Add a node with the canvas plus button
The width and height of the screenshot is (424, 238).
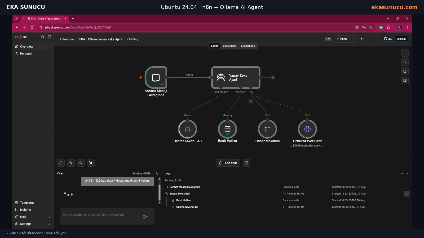[405, 53]
